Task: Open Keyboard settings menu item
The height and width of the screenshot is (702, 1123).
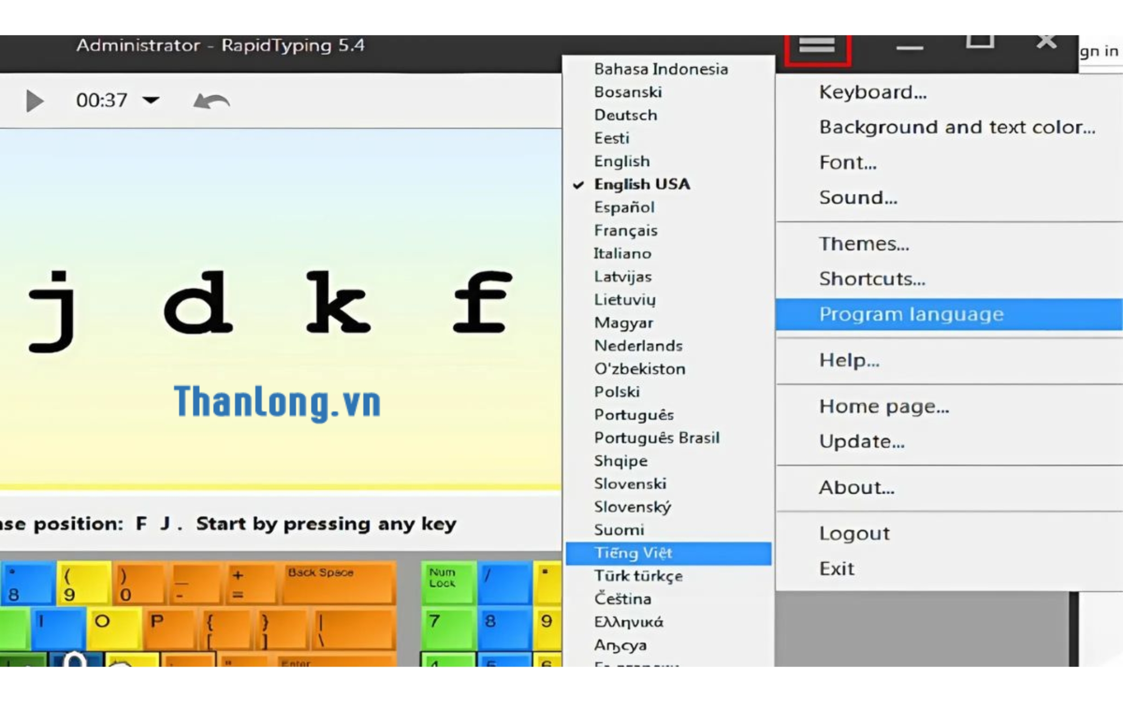Action: [x=872, y=93]
